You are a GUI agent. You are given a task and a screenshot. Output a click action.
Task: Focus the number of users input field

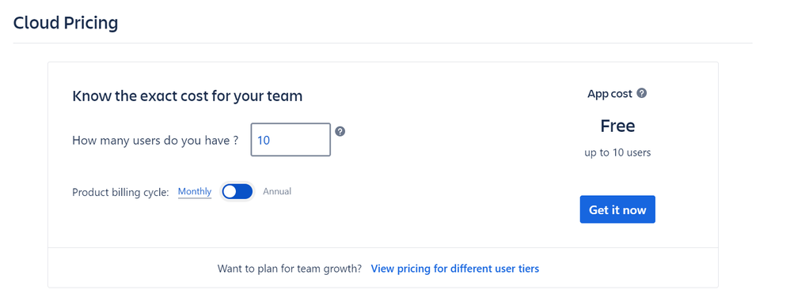(291, 140)
